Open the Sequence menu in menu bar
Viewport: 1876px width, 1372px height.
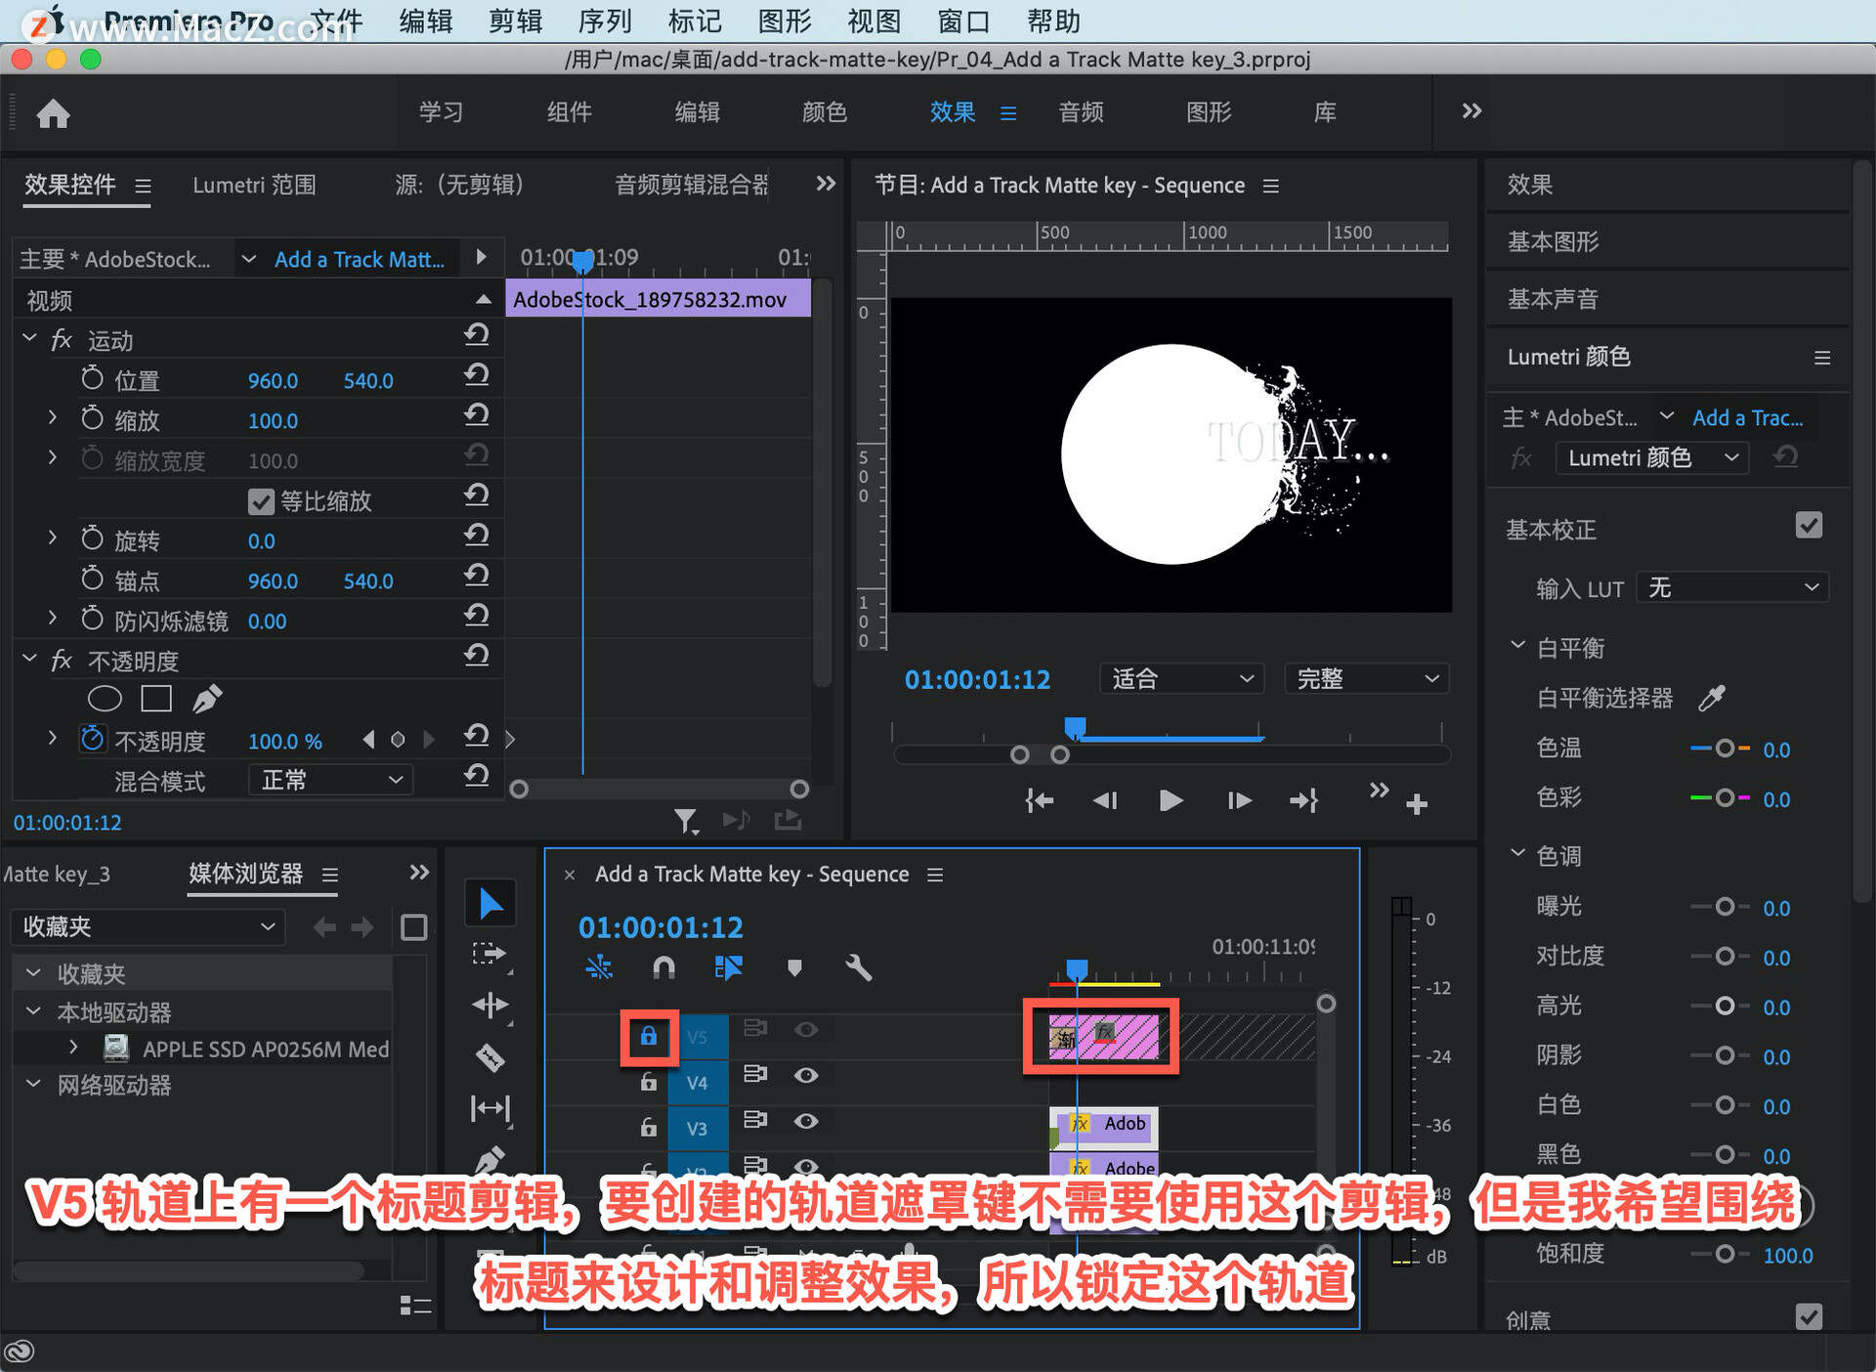tap(605, 21)
